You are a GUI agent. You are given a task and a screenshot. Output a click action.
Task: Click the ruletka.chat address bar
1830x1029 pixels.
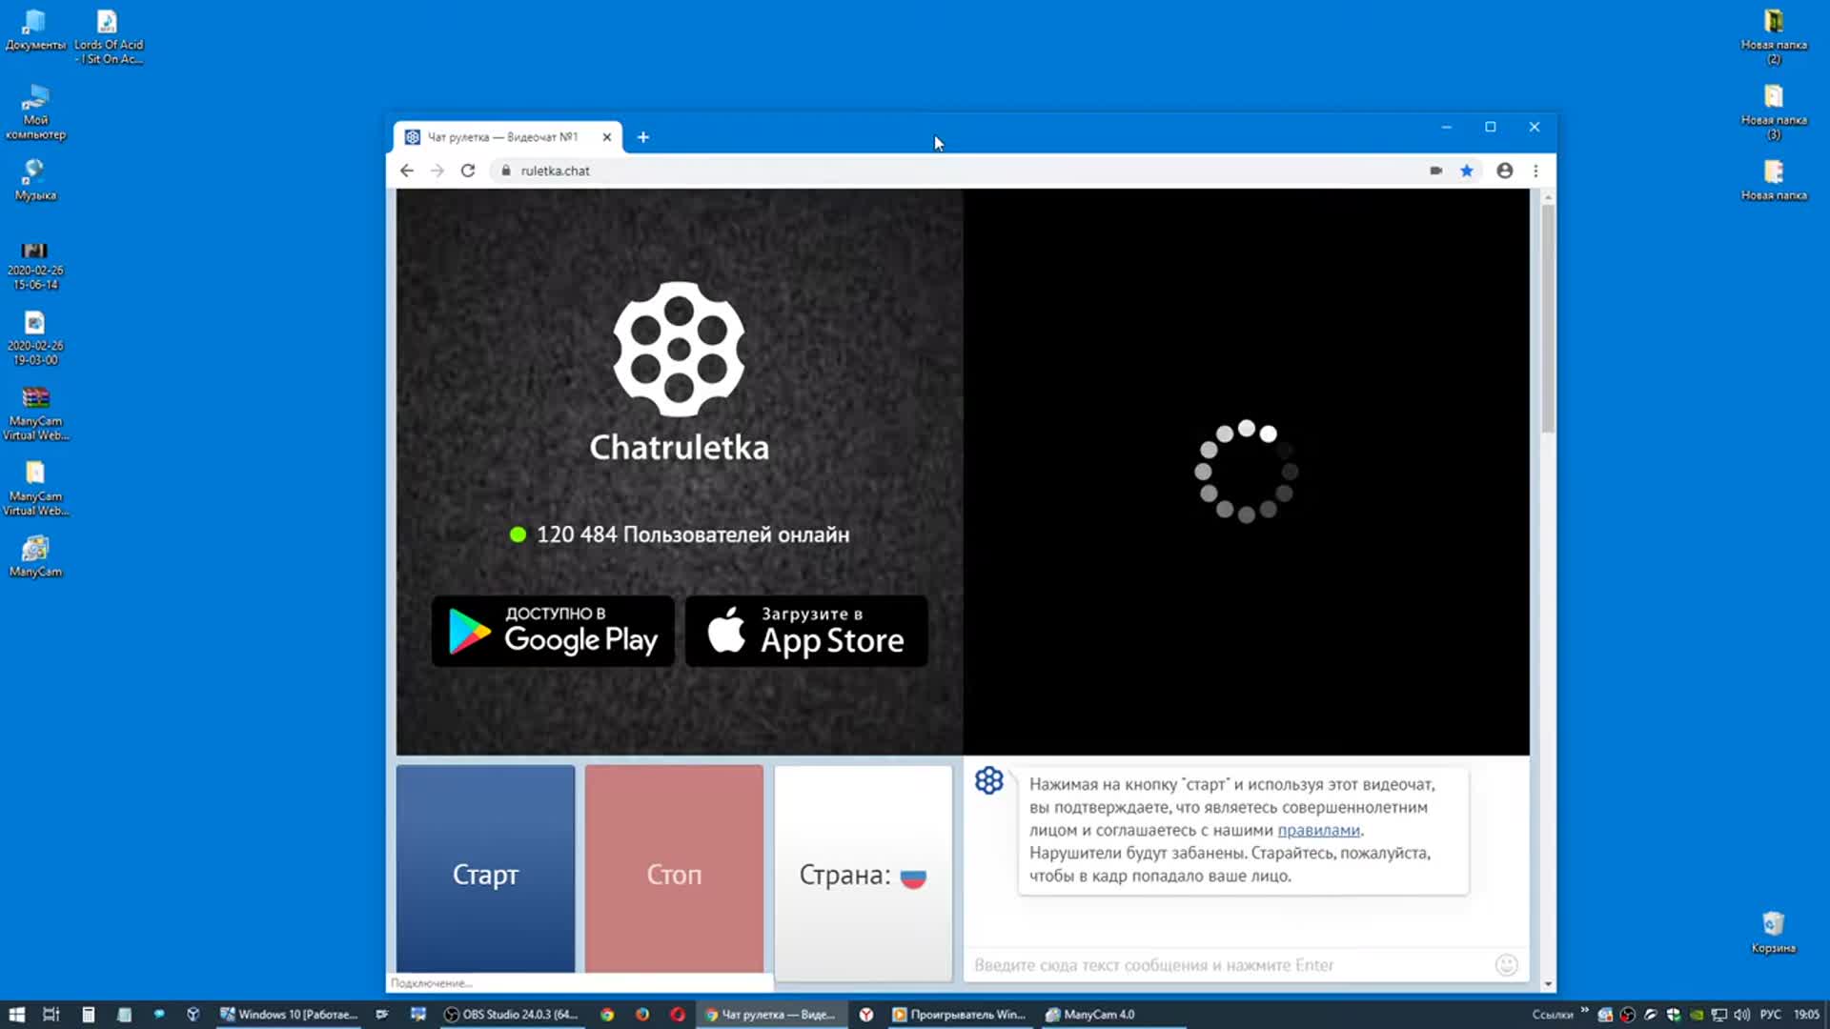coord(953,171)
